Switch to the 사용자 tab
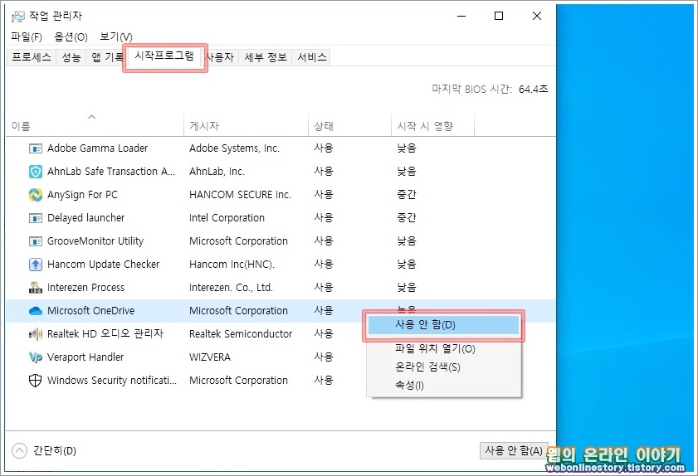 (x=220, y=57)
